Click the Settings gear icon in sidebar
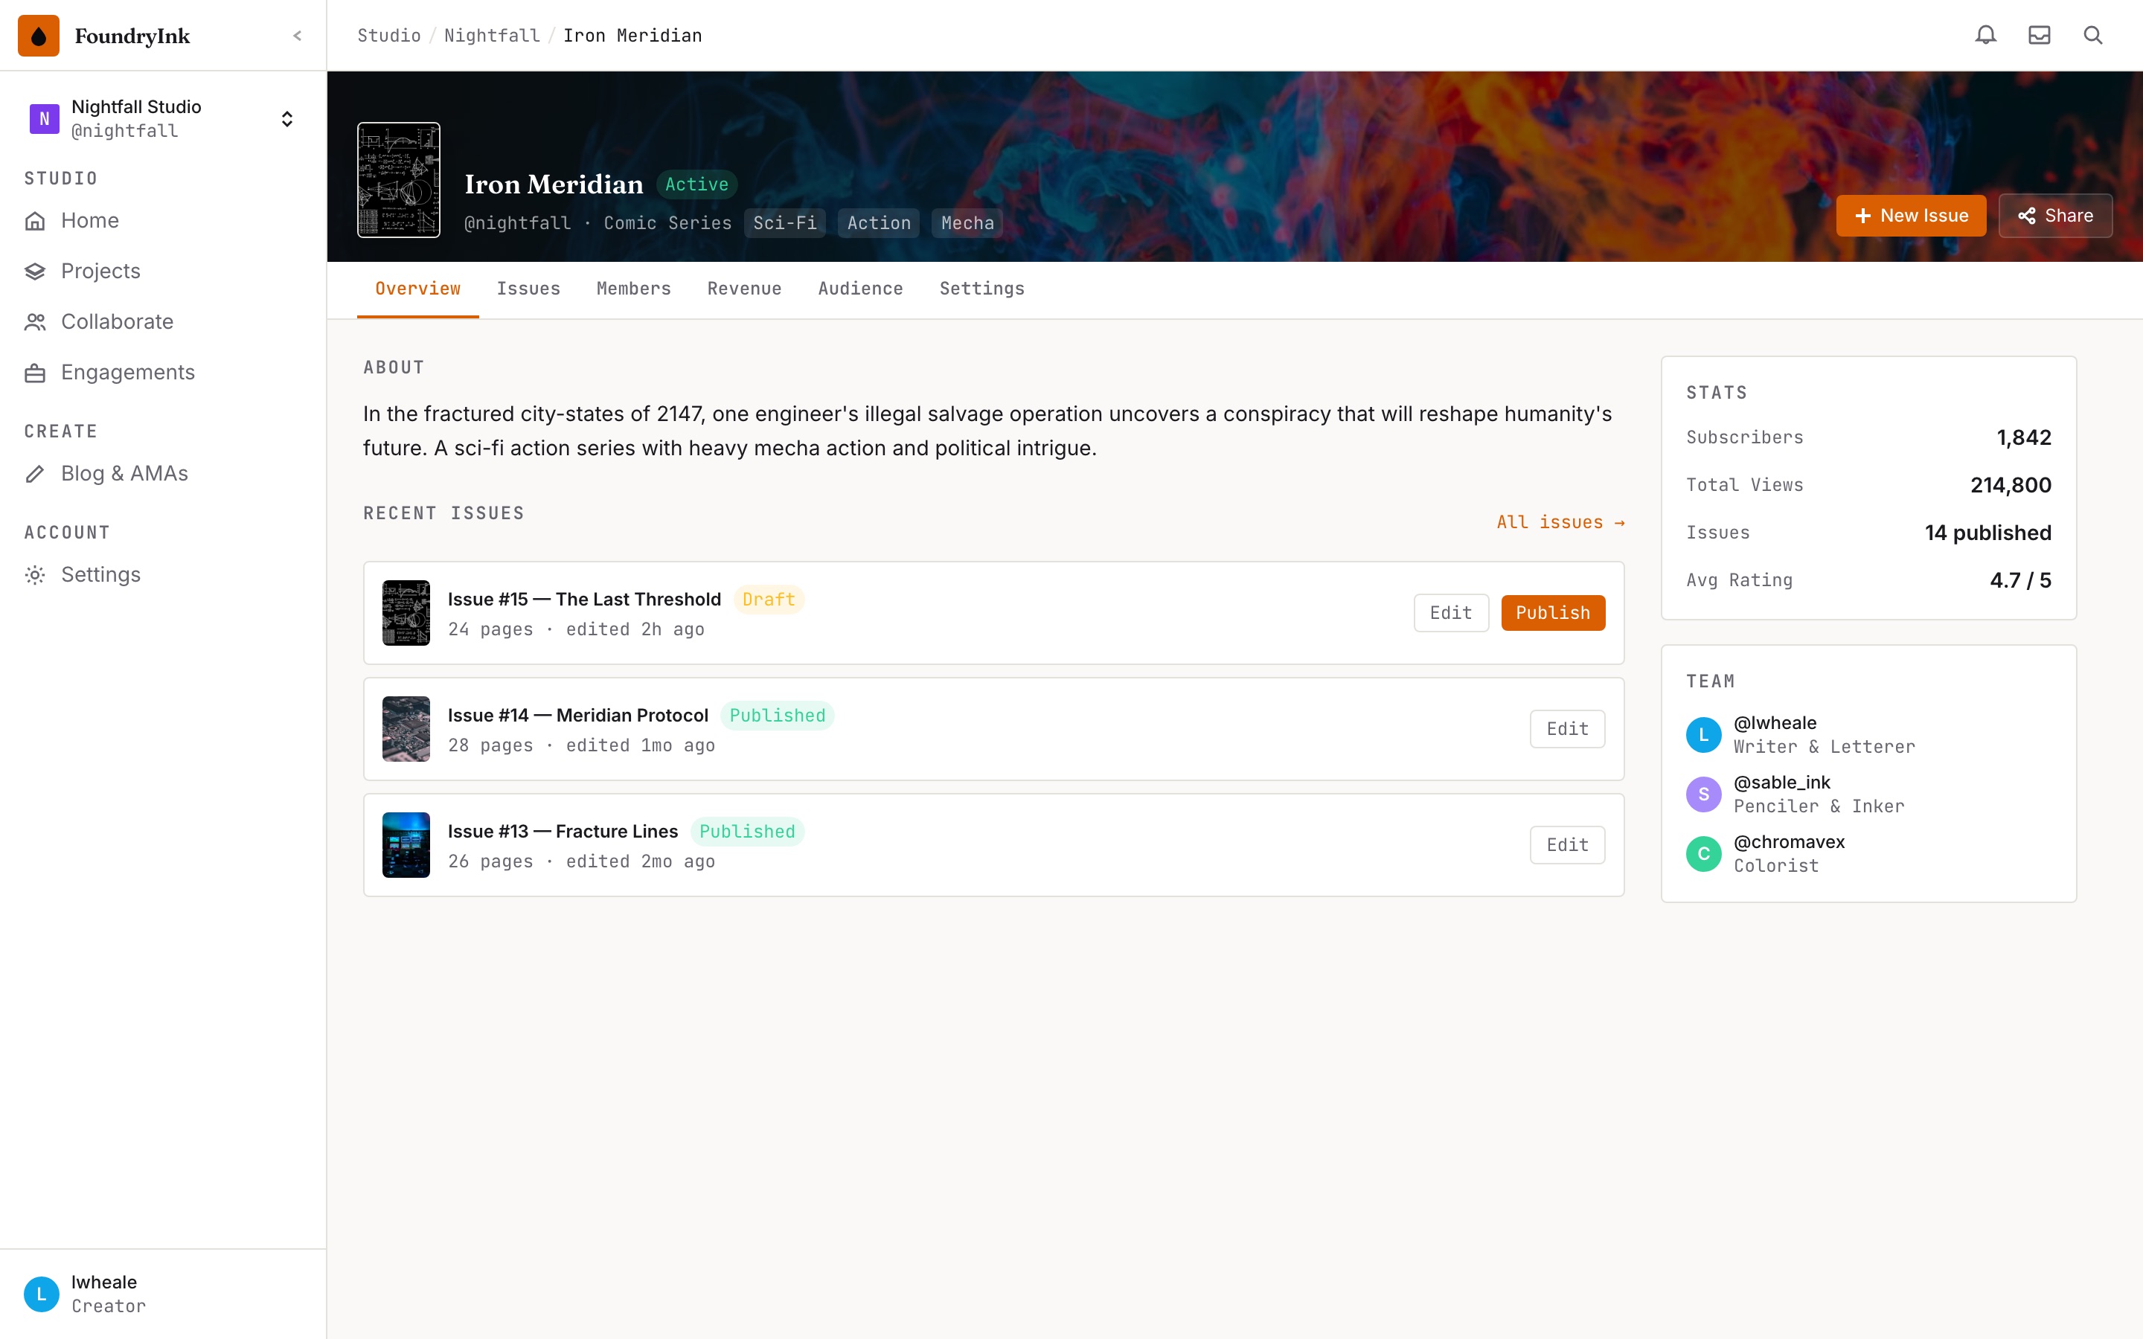 (36, 575)
